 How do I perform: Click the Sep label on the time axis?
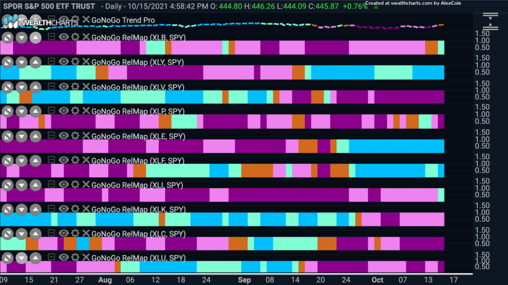point(244,280)
